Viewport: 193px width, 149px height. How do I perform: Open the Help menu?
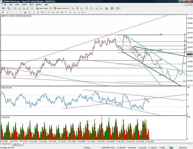[x=46, y=5]
